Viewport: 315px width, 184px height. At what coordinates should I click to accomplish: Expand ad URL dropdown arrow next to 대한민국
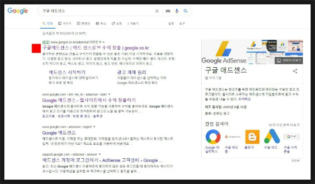104,42
